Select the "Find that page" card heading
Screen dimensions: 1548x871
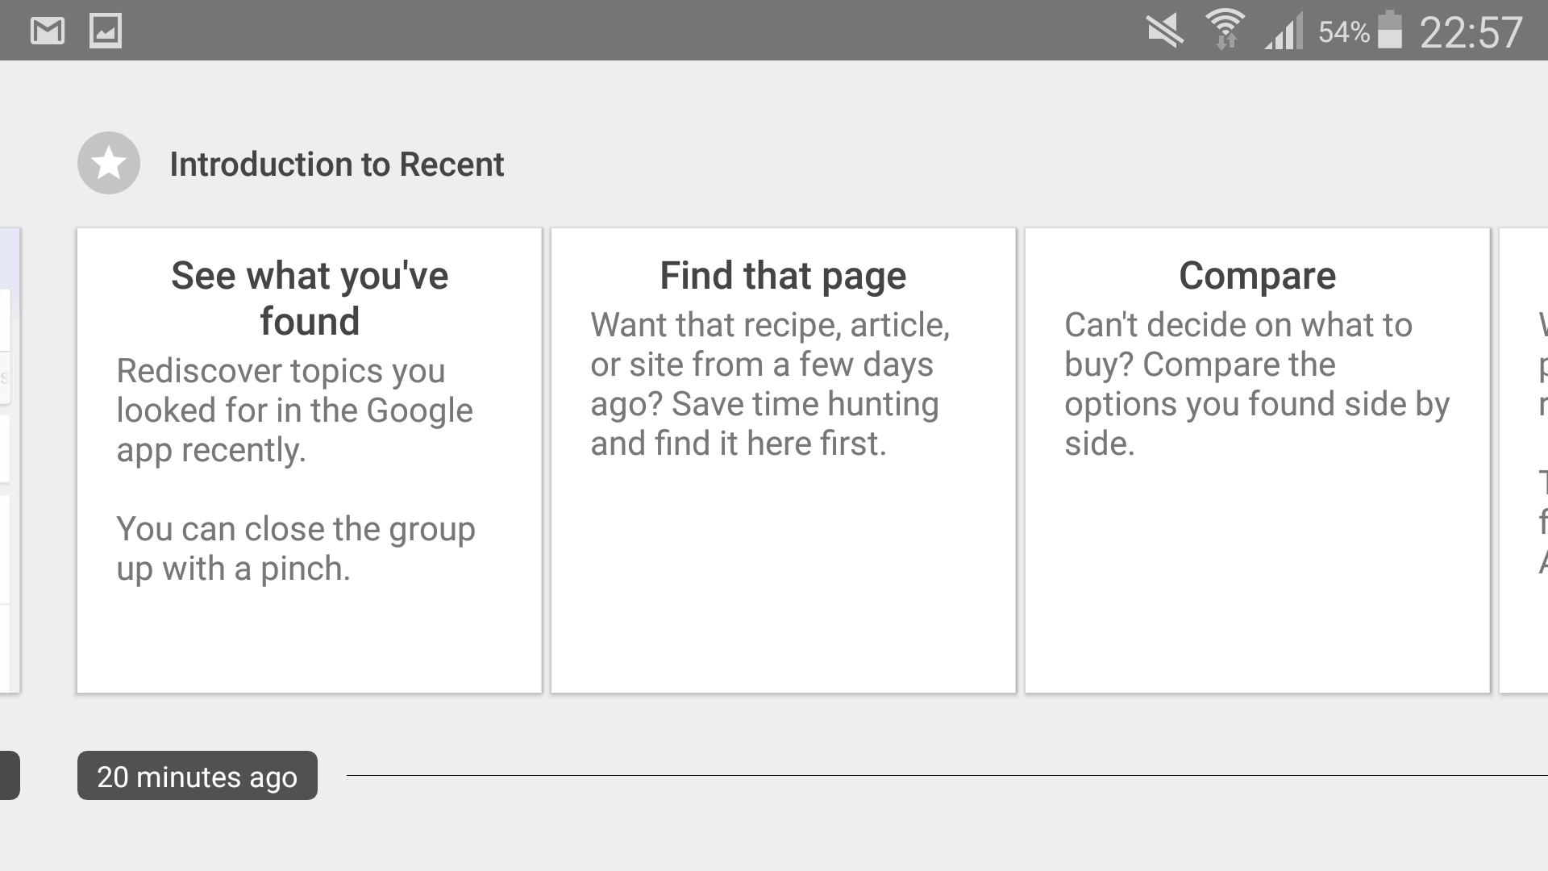coord(783,275)
